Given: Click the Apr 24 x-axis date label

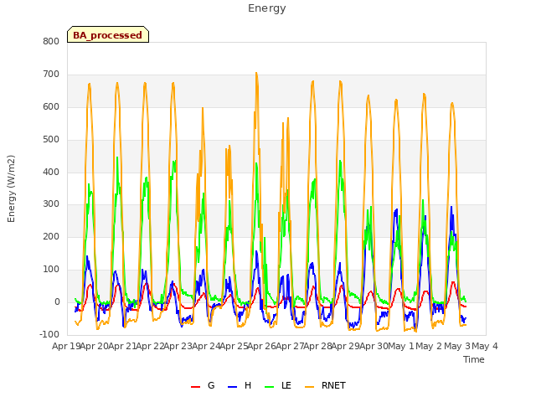Looking at the screenshot, I should pos(206,346).
